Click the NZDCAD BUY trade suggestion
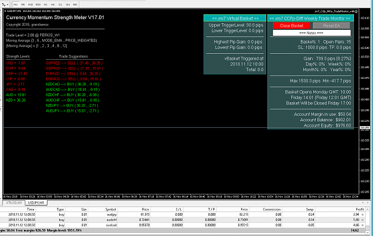 73,84
